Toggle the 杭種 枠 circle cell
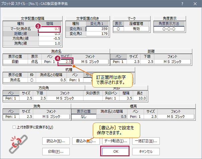Image resolution: width=202 pixels, height=159 pixels. tap(32, 80)
